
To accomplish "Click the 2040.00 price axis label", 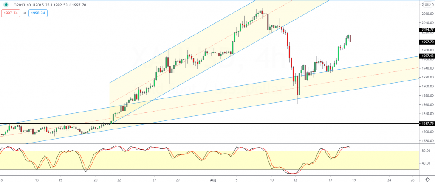I will 427,23.
